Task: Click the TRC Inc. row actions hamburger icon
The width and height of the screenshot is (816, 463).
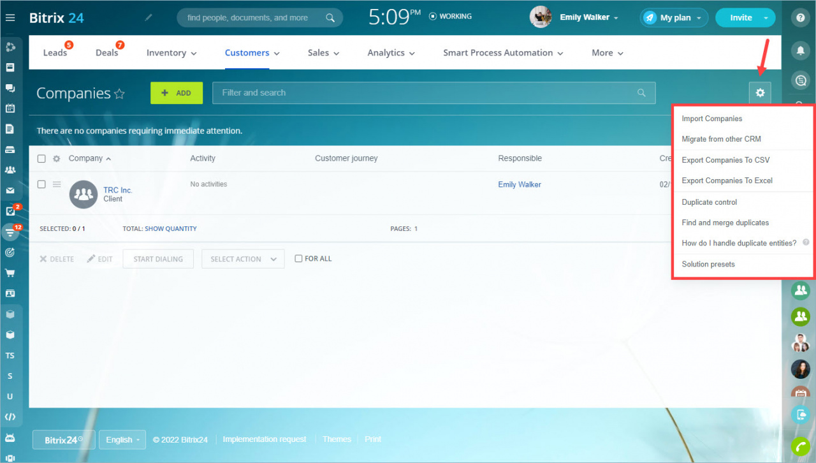Action: tap(57, 184)
